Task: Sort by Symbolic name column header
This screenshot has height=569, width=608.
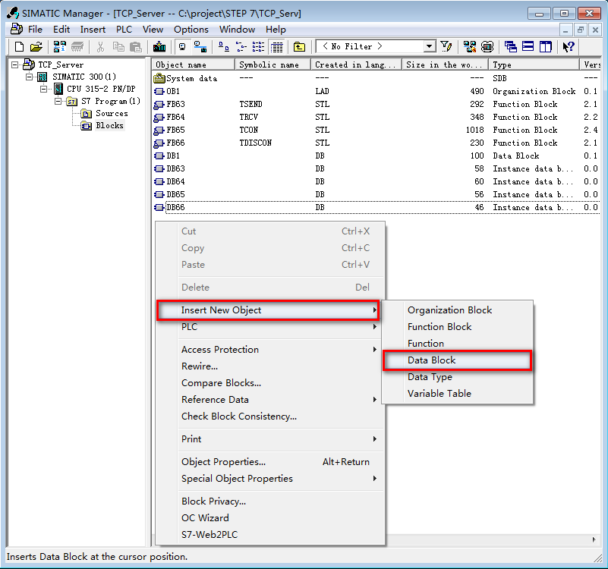Action: (x=272, y=65)
